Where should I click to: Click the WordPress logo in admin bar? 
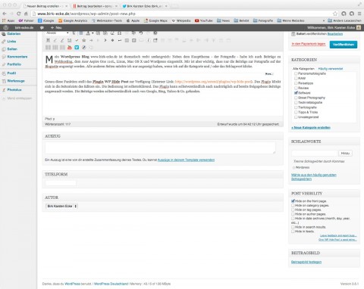(x=5, y=27)
